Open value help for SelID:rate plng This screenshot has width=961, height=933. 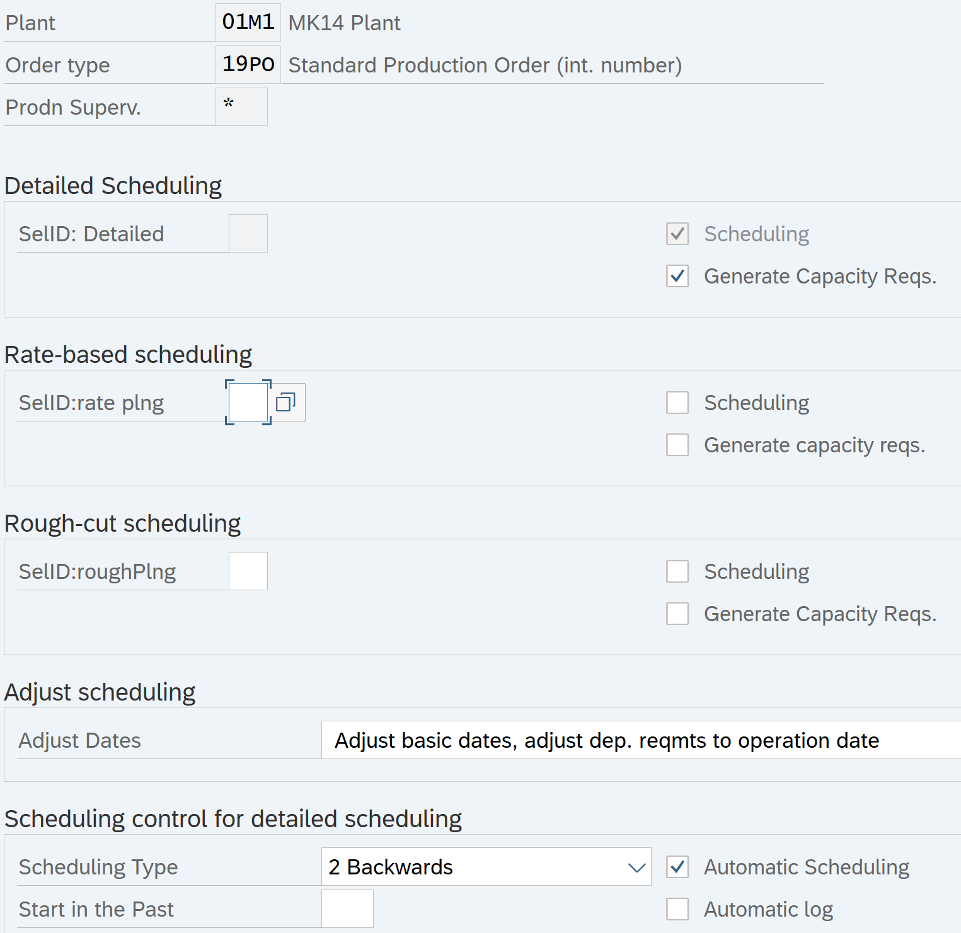coord(286,402)
